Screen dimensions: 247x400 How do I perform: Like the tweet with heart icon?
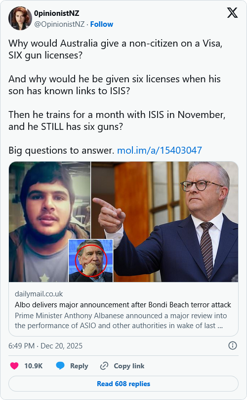point(14,366)
